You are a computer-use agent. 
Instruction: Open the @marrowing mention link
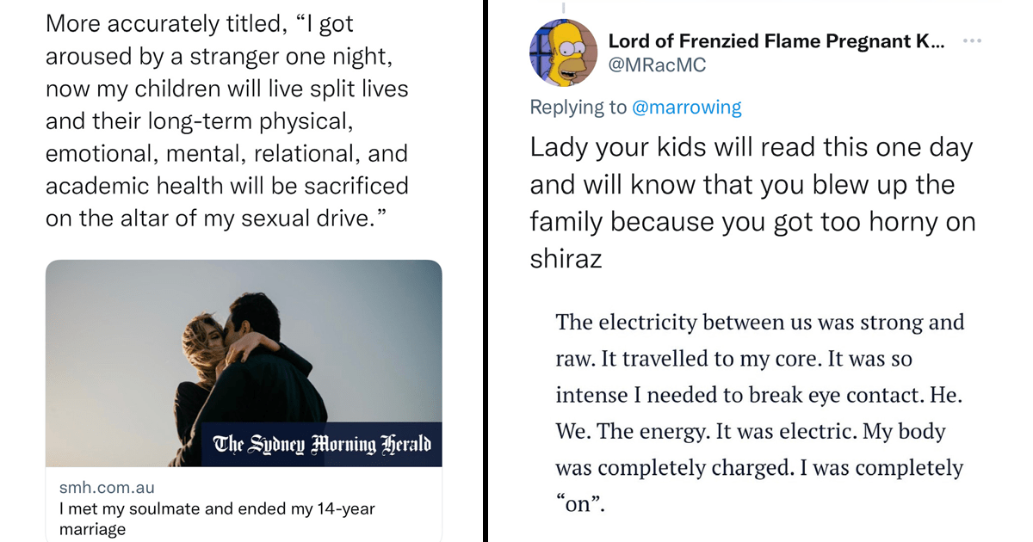686,108
